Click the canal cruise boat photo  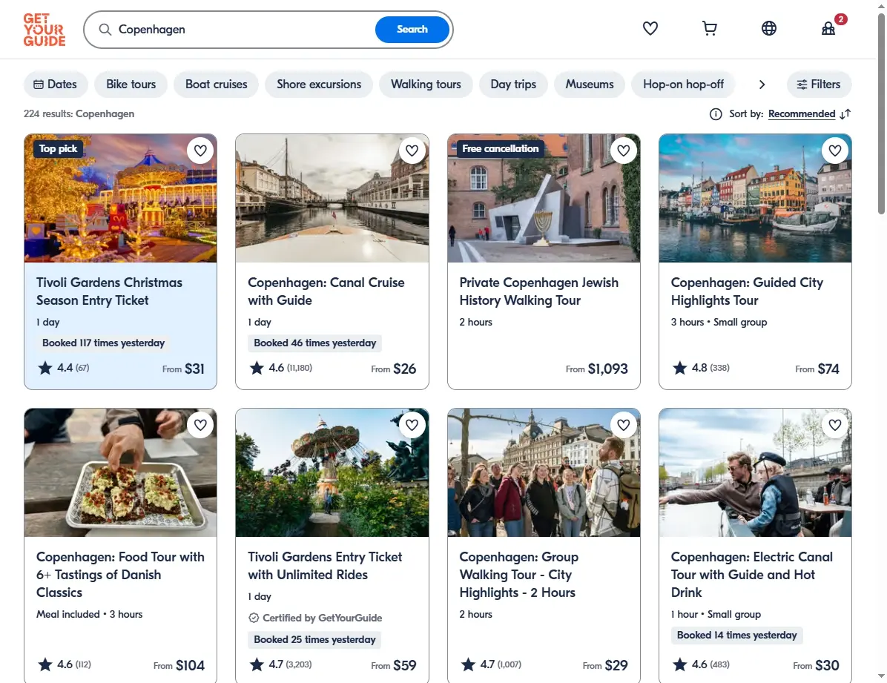(332, 198)
